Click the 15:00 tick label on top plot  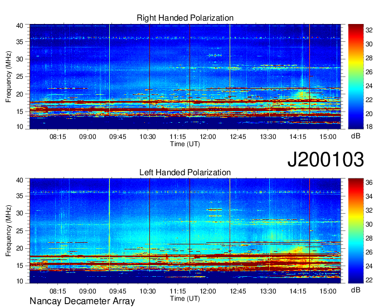(328, 137)
